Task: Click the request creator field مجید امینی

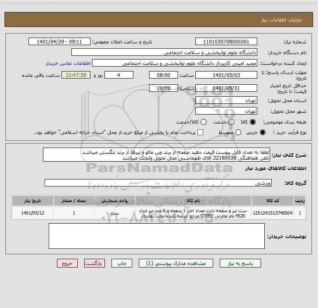Action: (x=175, y=63)
